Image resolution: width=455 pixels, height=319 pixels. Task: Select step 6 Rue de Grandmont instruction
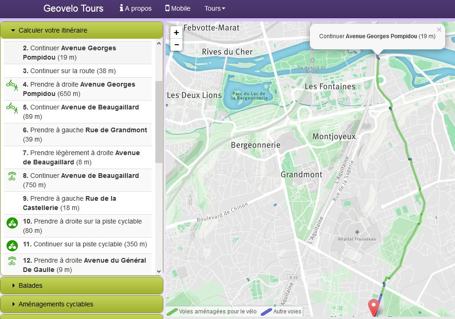pyautogui.click(x=84, y=135)
